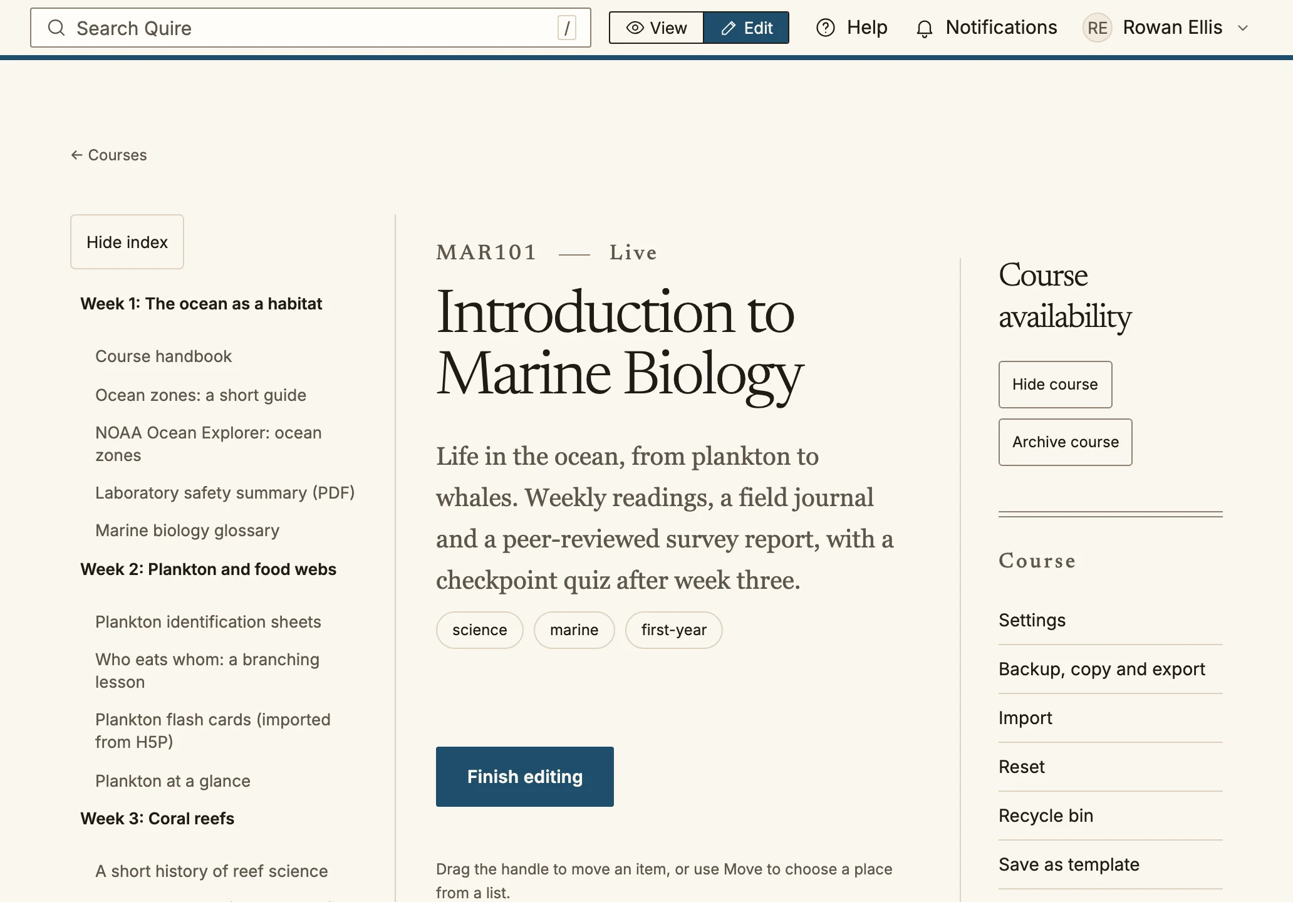The height and width of the screenshot is (902, 1293).
Task: Open Plankton identification sheets
Action: (208, 622)
